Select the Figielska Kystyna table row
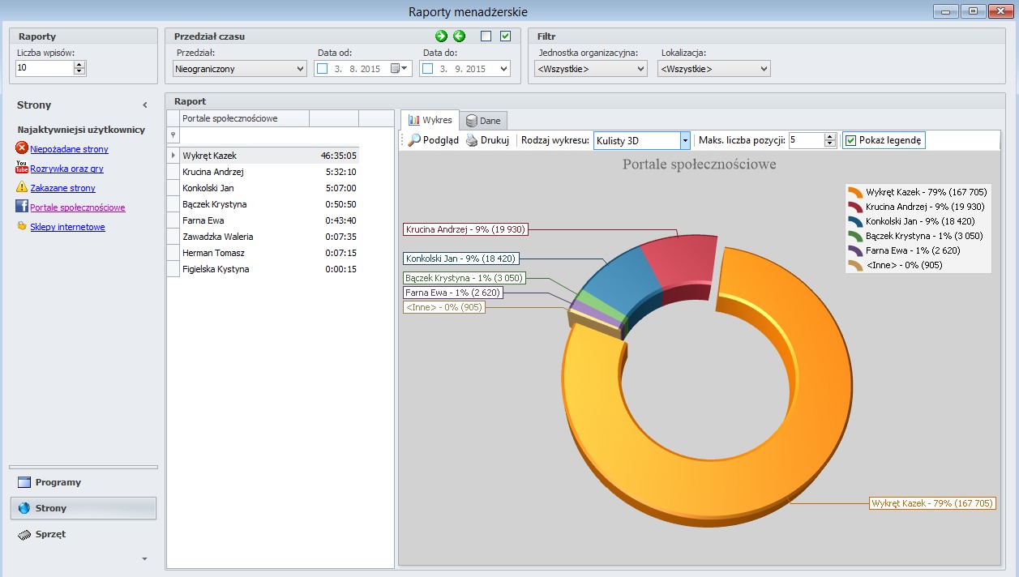 pos(269,269)
